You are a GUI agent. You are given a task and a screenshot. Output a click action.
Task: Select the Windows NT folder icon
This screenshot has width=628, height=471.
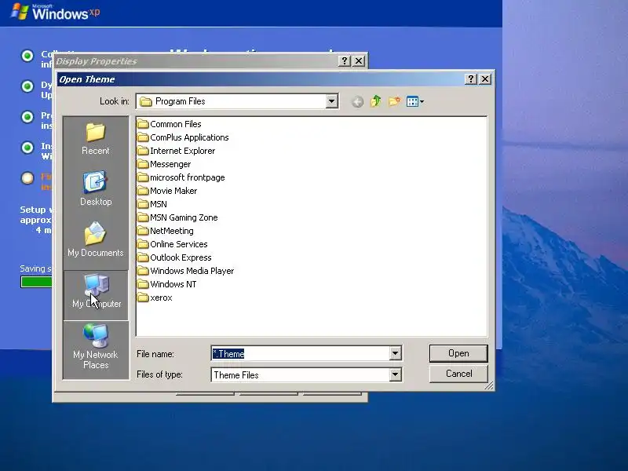(x=143, y=284)
